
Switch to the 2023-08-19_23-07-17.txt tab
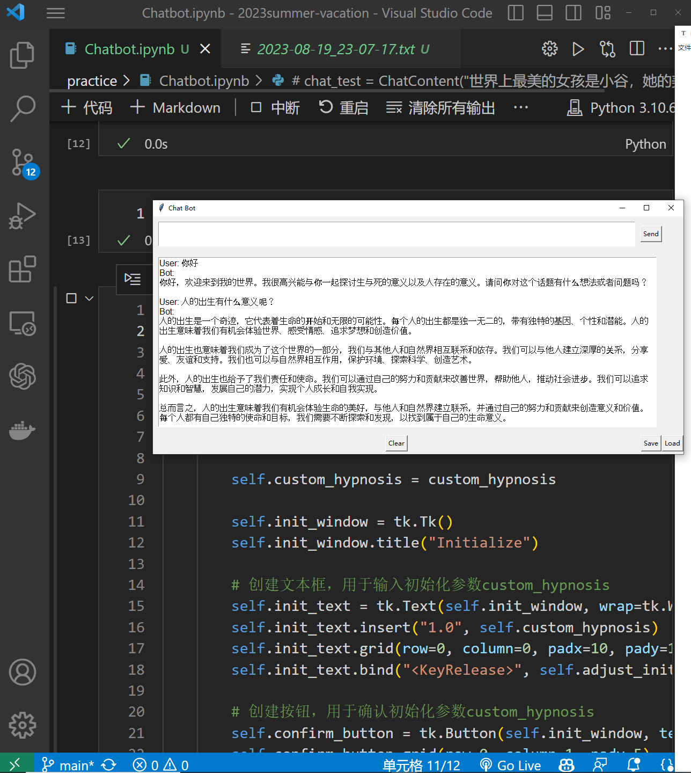pos(335,49)
